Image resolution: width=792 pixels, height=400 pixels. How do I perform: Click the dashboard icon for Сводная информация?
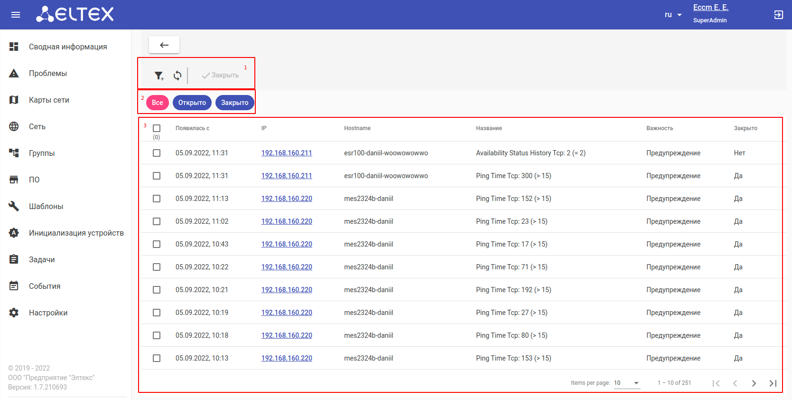[x=14, y=47]
